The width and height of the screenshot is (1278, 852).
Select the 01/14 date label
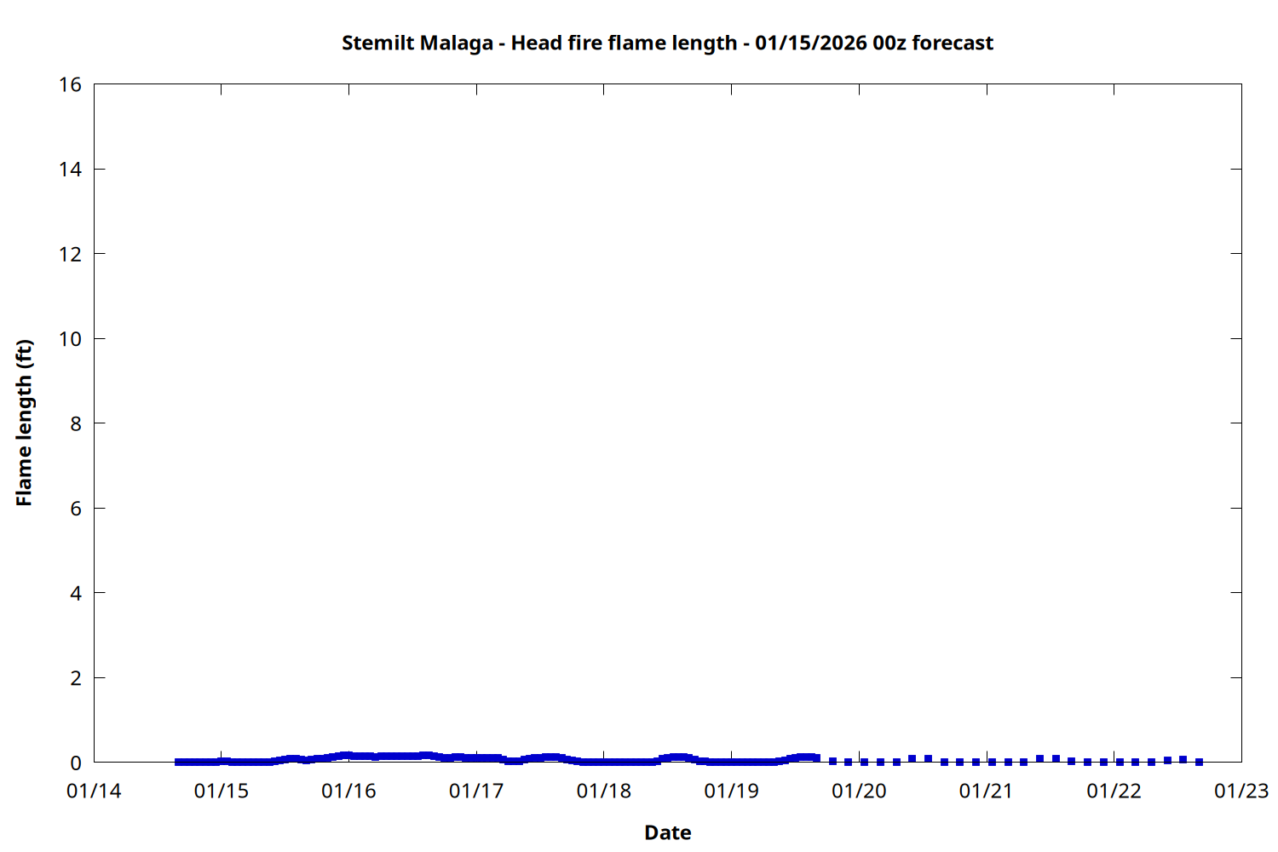click(x=94, y=792)
